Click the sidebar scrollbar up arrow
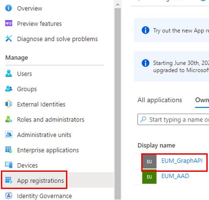Viewport: 209px width, 200px height. [117, 4]
